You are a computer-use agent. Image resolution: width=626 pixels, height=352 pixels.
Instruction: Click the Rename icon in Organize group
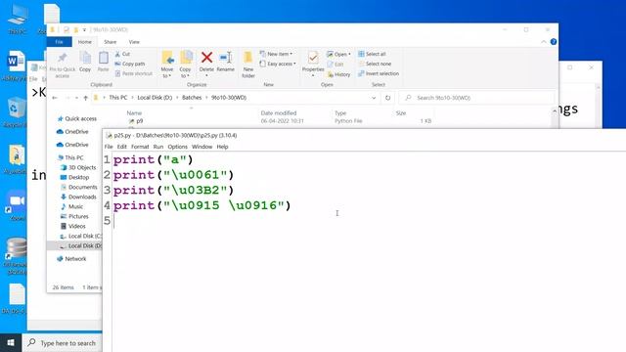(226, 58)
